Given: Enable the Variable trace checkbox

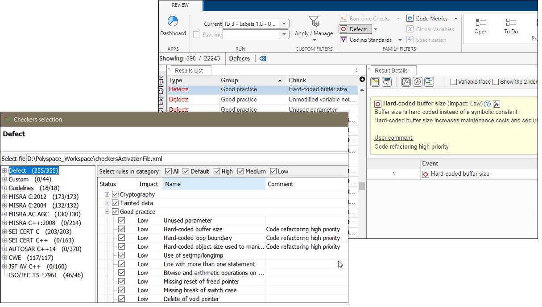Looking at the screenshot, I should (x=453, y=82).
